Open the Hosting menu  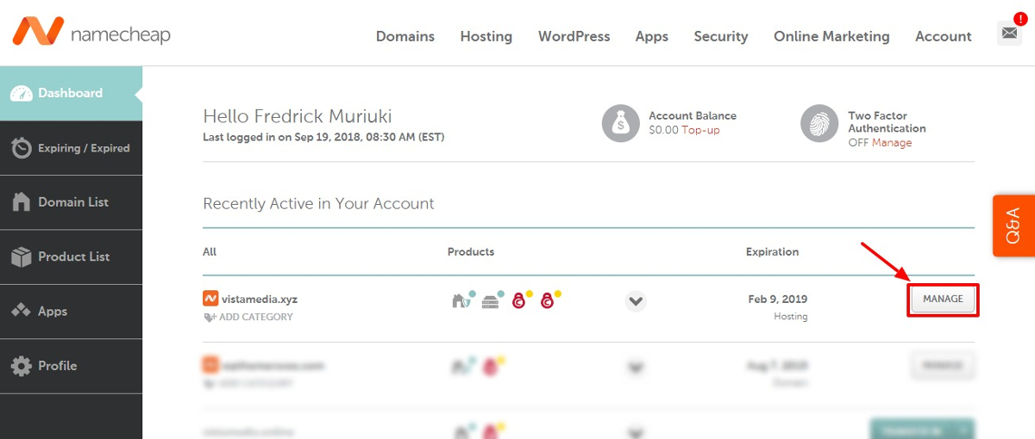coord(486,36)
